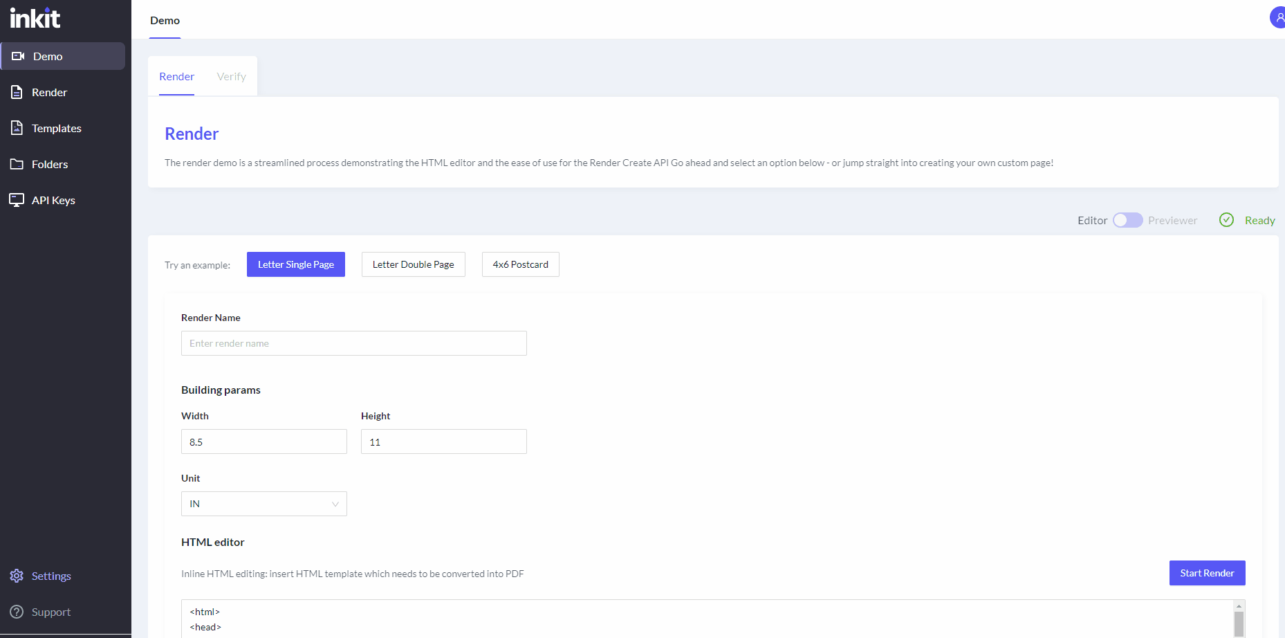Expand the Unit dropdown
Viewport: 1285px width, 638px height.
pos(264,504)
